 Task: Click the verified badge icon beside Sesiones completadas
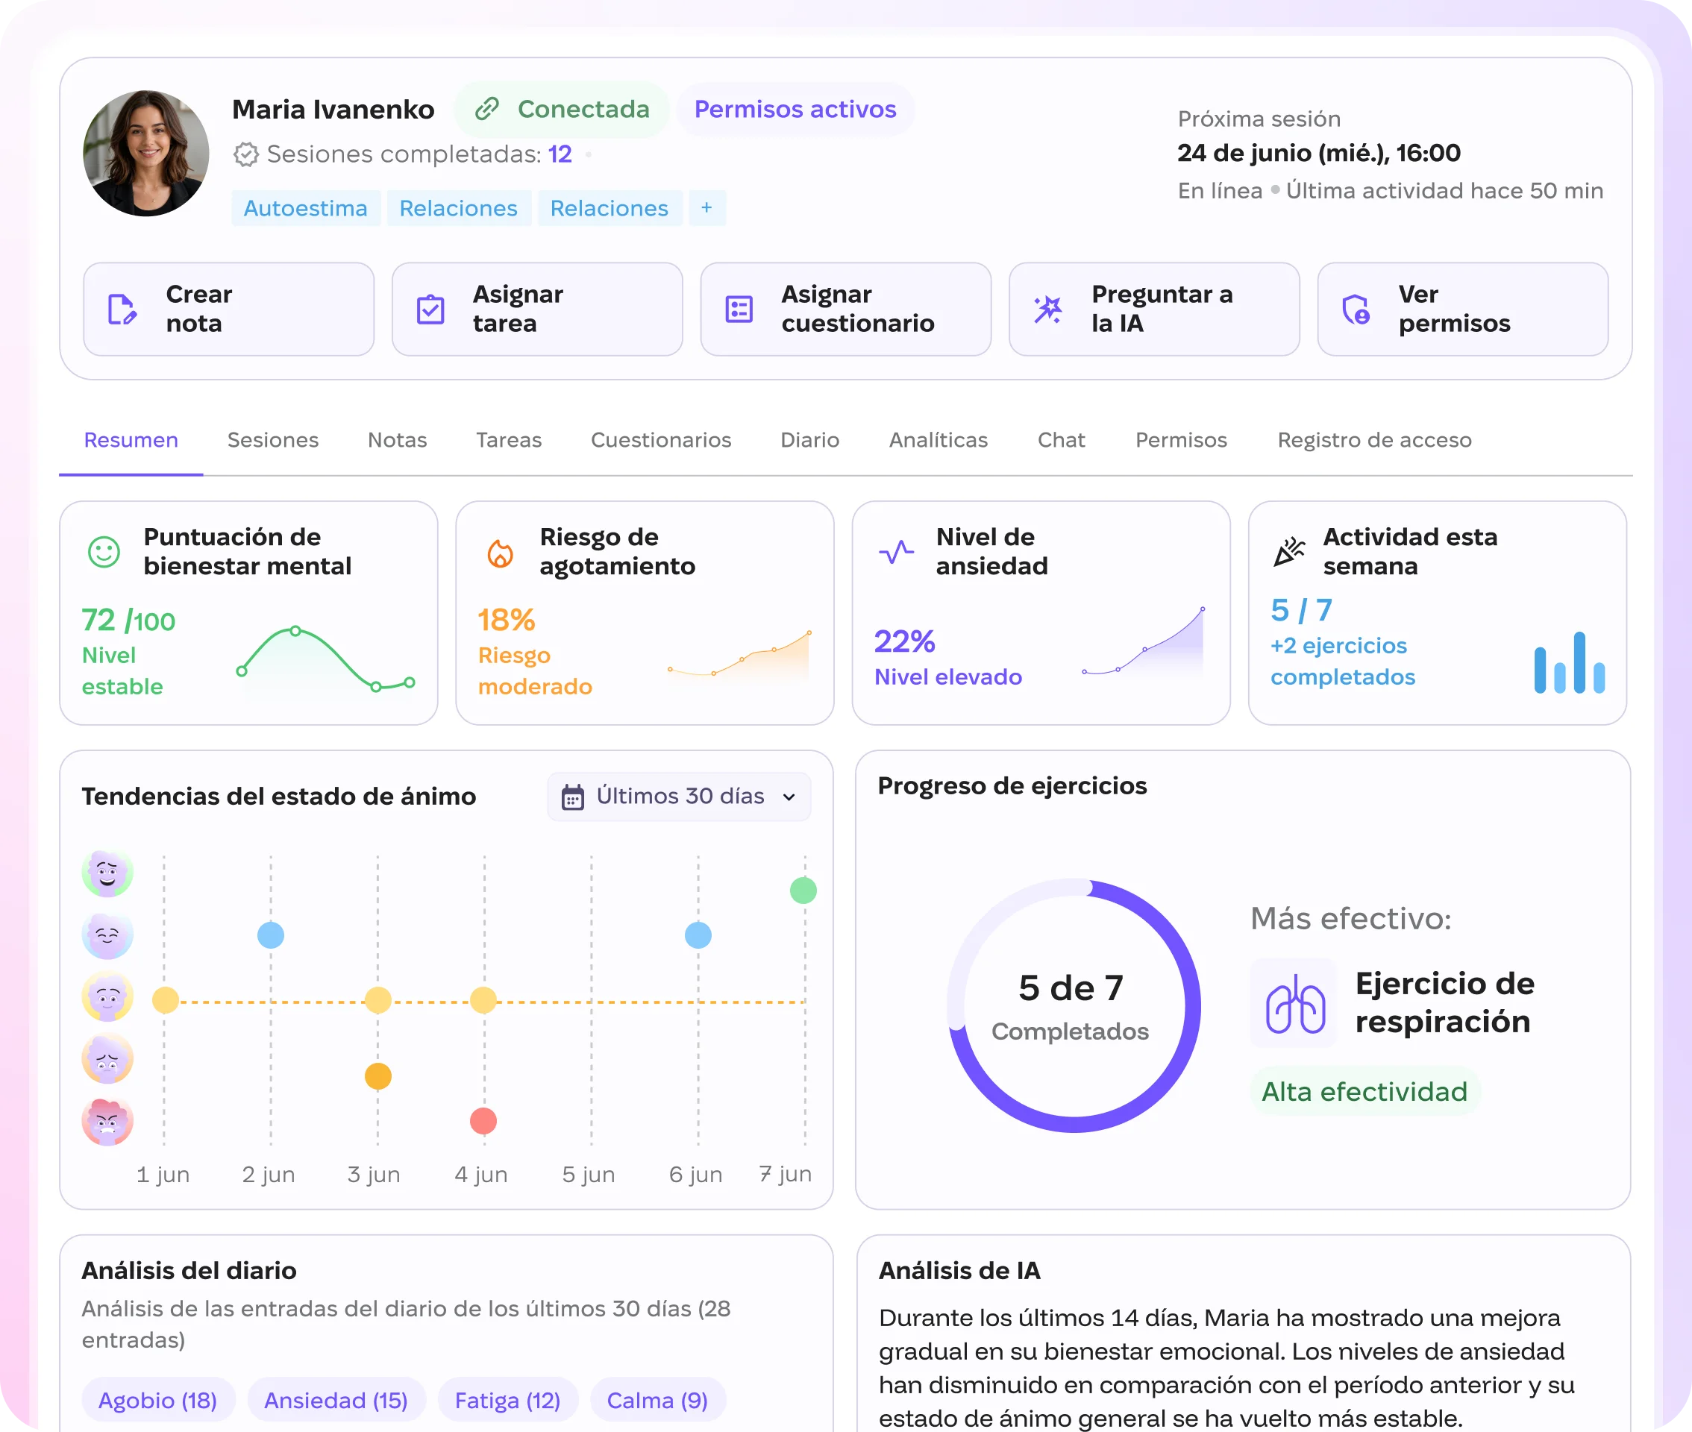pyautogui.click(x=246, y=154)
